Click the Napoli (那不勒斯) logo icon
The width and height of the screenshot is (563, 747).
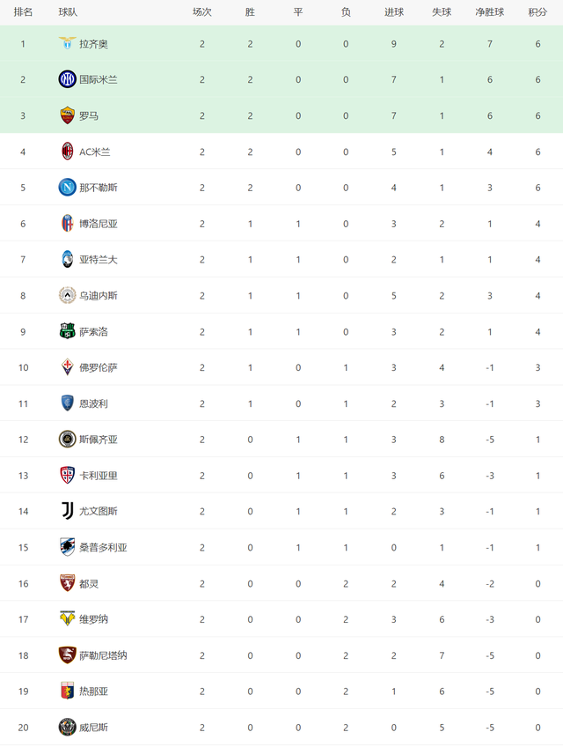67,188
